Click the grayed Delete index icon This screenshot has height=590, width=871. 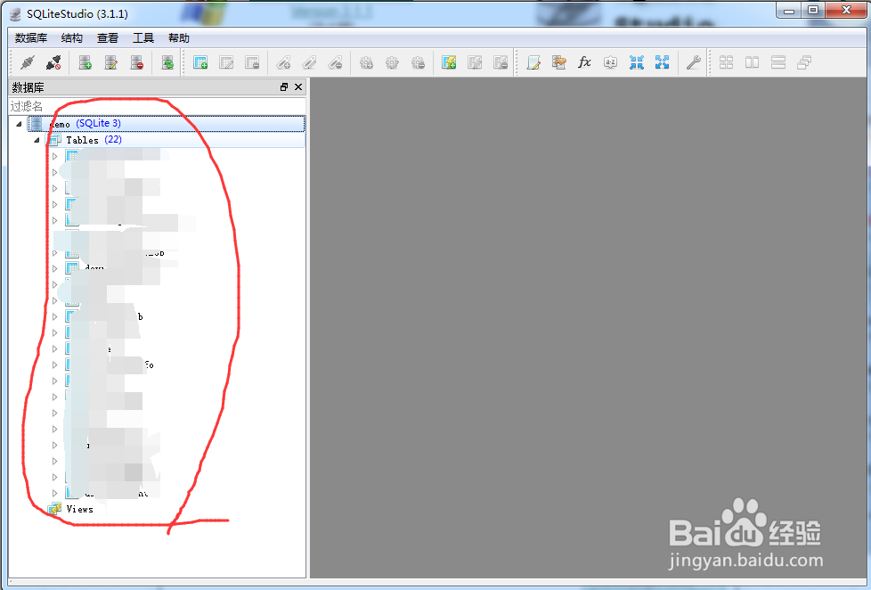(x=335, y=62)
